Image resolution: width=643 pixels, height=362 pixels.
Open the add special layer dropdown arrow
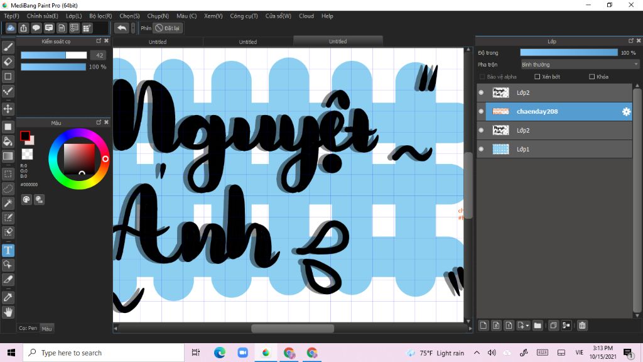point(527,326)
